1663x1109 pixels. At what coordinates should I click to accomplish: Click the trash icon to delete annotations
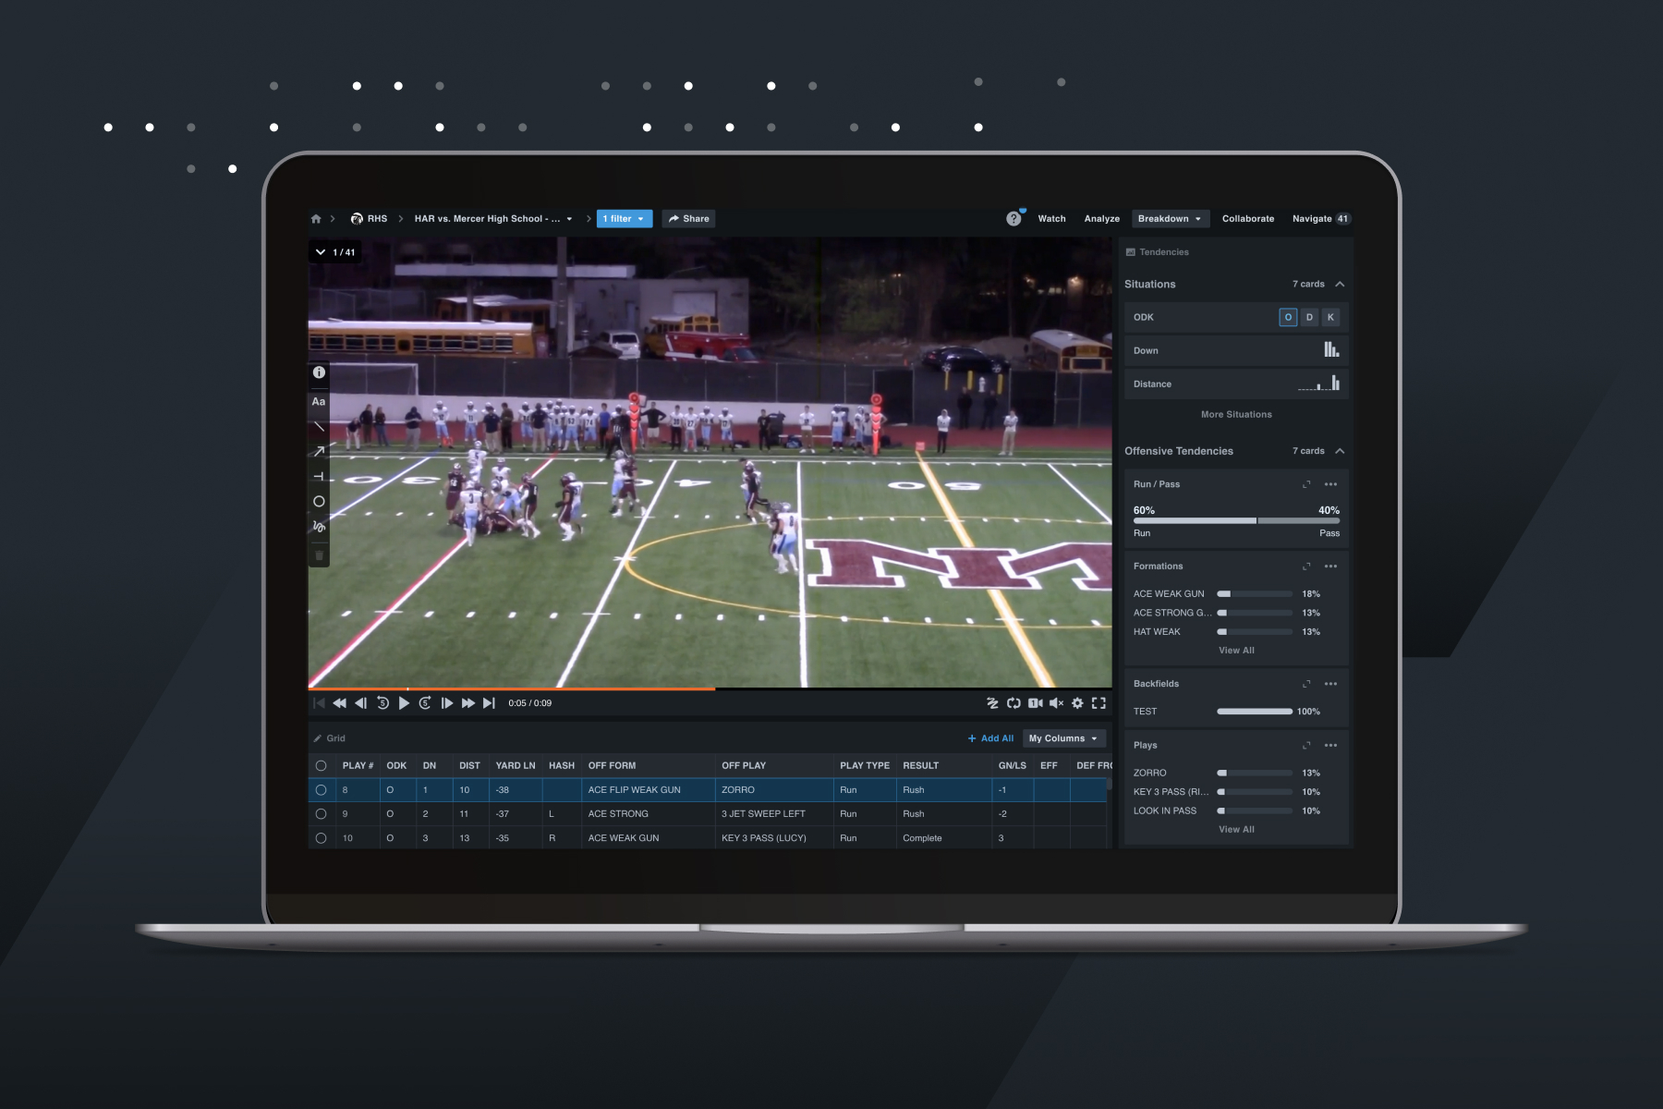coord(319,555)
